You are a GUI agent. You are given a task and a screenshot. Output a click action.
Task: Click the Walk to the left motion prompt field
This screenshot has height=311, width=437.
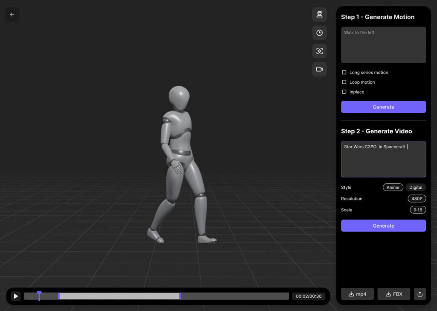(383, 45)
